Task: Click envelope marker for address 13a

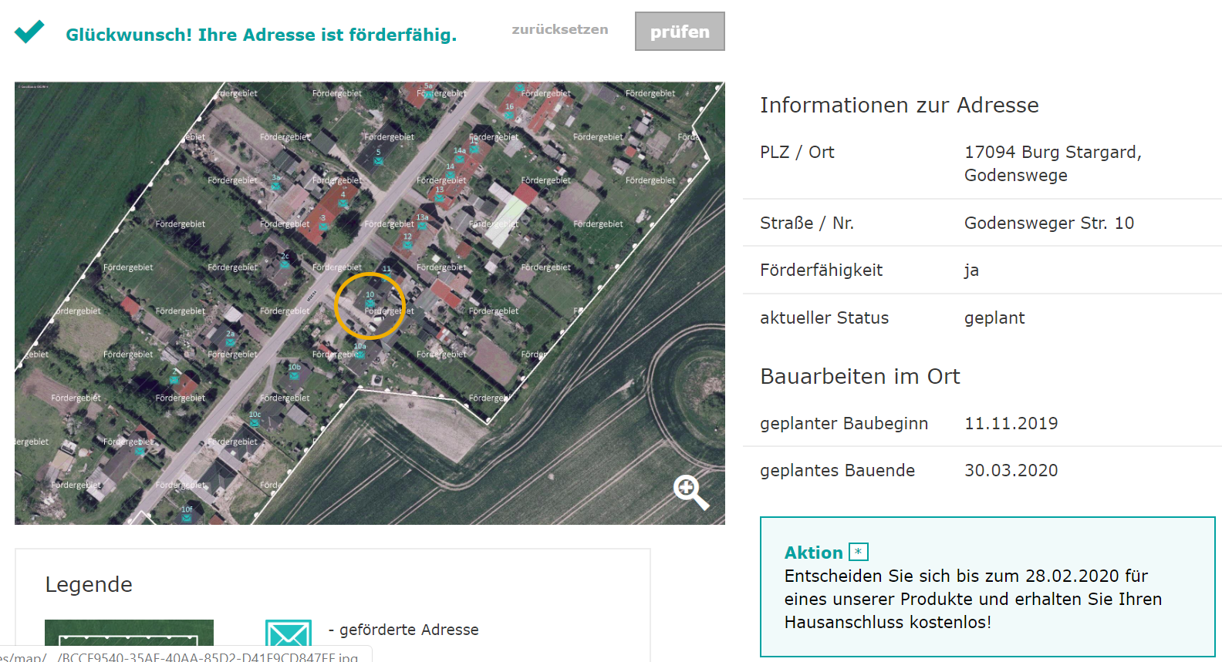Action: (423, 226)
